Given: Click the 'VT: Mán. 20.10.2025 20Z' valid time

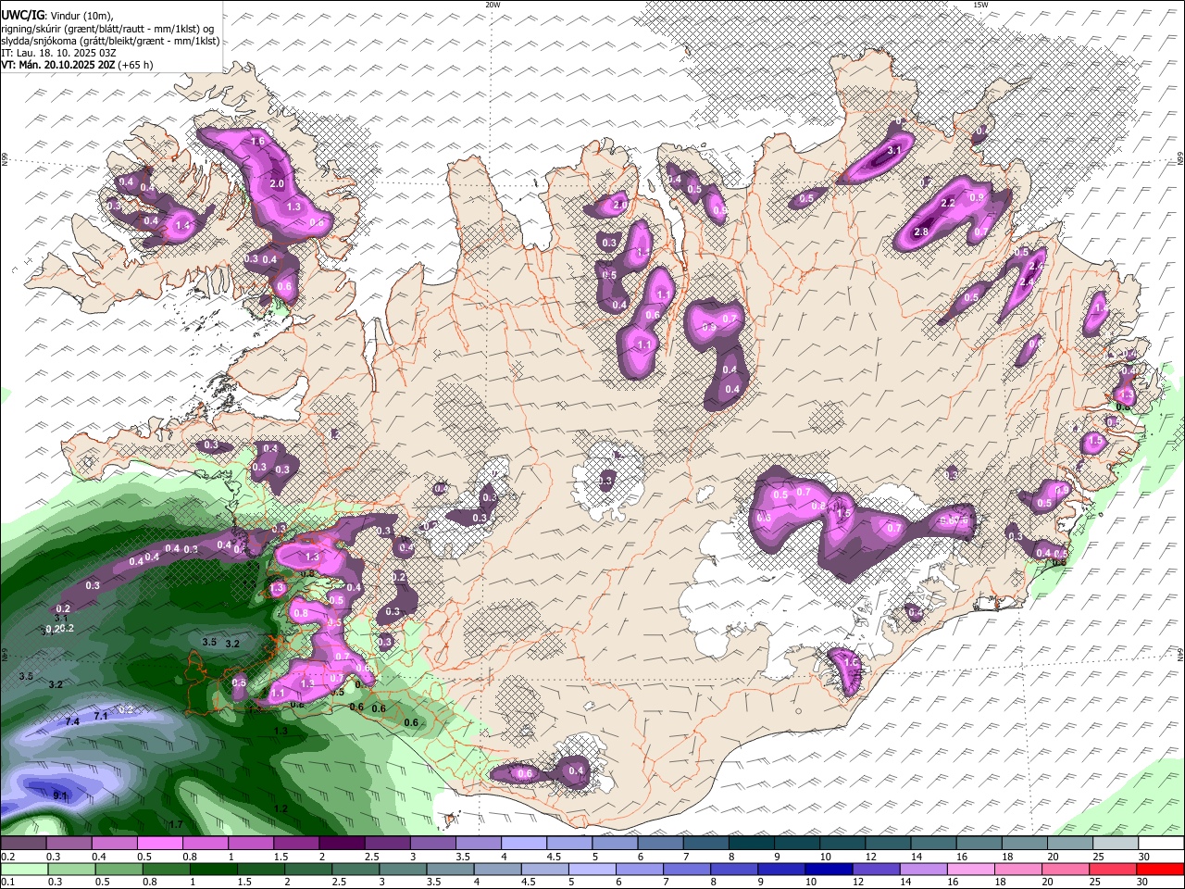Looking at the screenshot, I should (57, 65).
